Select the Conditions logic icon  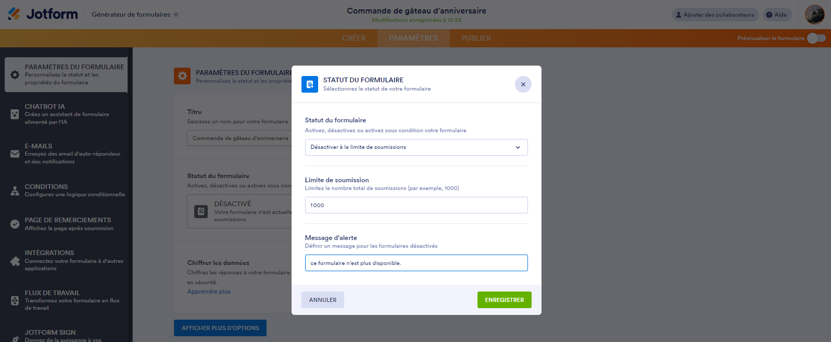(x=15, y=191)
